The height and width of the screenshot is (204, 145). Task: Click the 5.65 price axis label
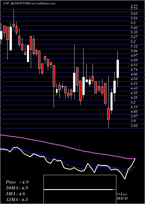click(x=134, y=13)
